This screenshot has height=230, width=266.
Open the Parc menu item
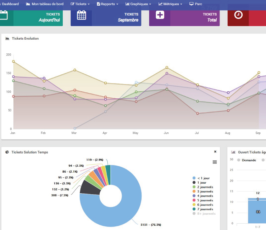(195, 4)
